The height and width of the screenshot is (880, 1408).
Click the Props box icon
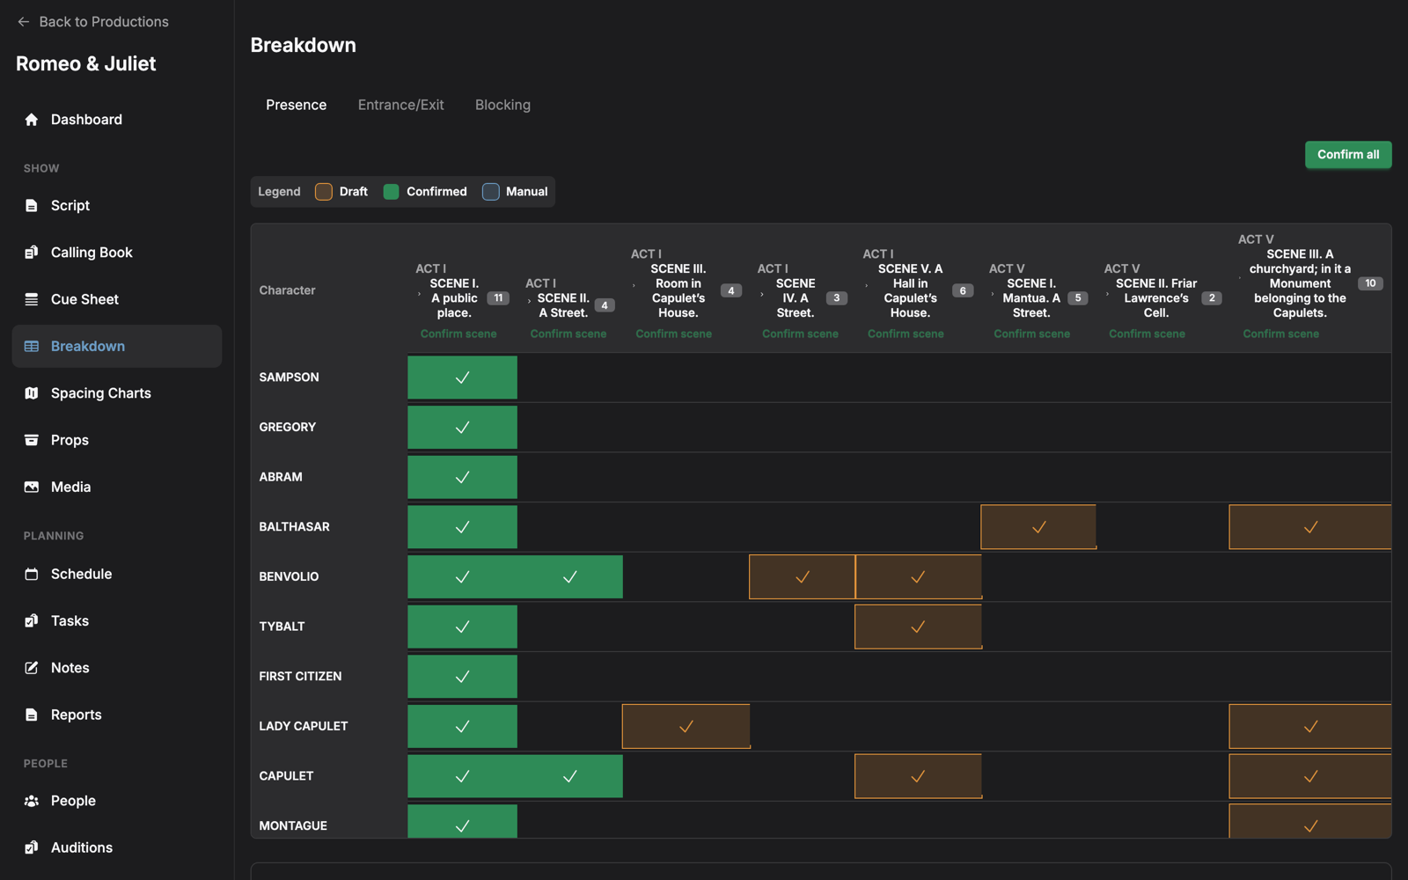click(x=32, y=440)
